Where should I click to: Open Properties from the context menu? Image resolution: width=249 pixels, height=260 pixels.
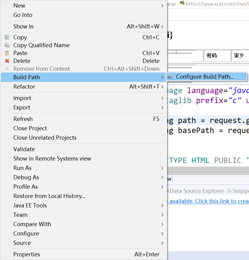pyautogui.click(x=84, y=254)
